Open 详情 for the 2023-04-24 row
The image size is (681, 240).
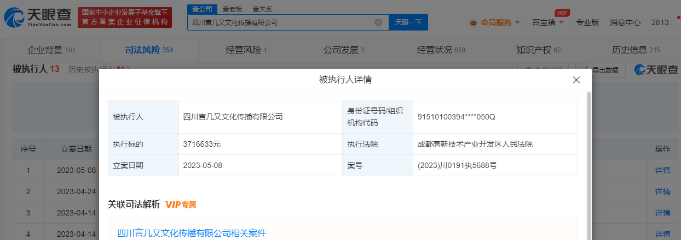pyautogui.click(x=662, y=191)
